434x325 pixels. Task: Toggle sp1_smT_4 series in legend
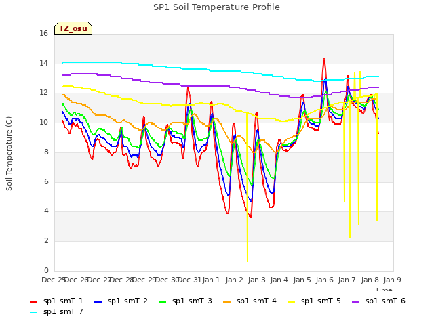coord(250,301)
